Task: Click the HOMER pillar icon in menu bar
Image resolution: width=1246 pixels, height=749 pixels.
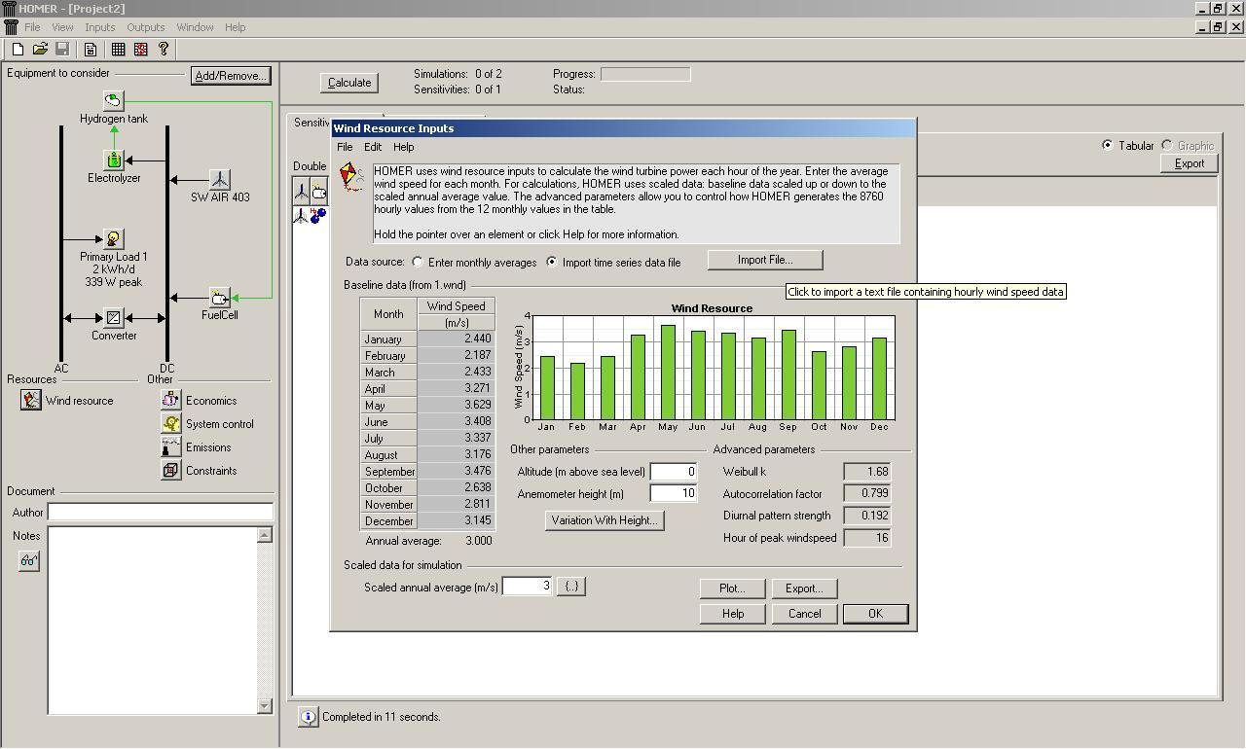Action: pos(11,27)
